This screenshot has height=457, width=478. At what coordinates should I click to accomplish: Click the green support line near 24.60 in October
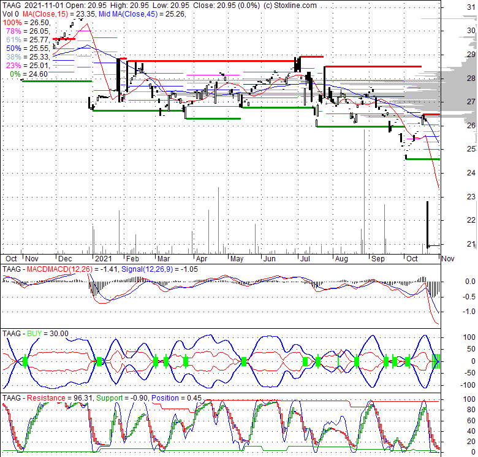coord(423,159)
